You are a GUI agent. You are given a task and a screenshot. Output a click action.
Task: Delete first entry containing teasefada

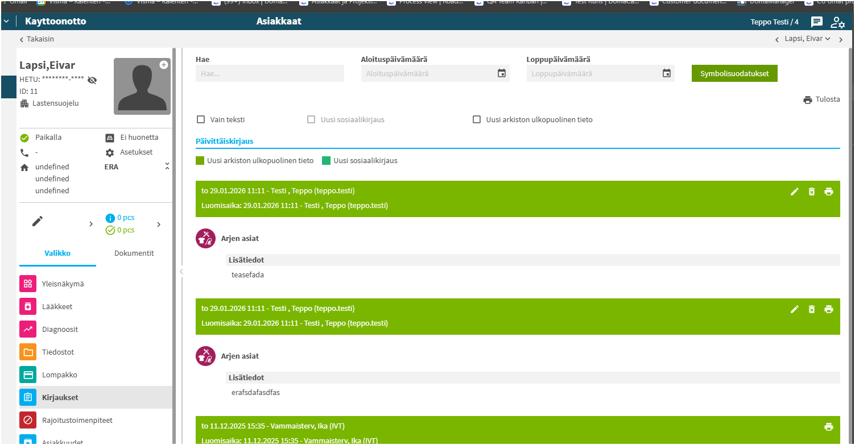pyautogui.click(x=812, y=192)
